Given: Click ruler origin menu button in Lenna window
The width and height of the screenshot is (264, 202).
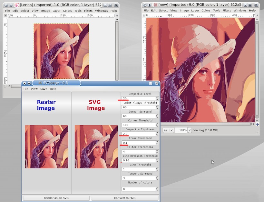Looking at the screenshot, I should pyautogui.click(x=5, y=15).
